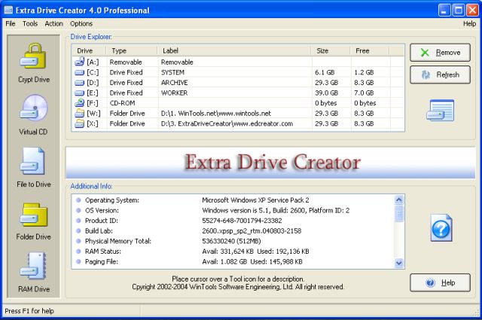Choose the RAM Drive tool
482x320 pixels.
(x=33, y=273)
